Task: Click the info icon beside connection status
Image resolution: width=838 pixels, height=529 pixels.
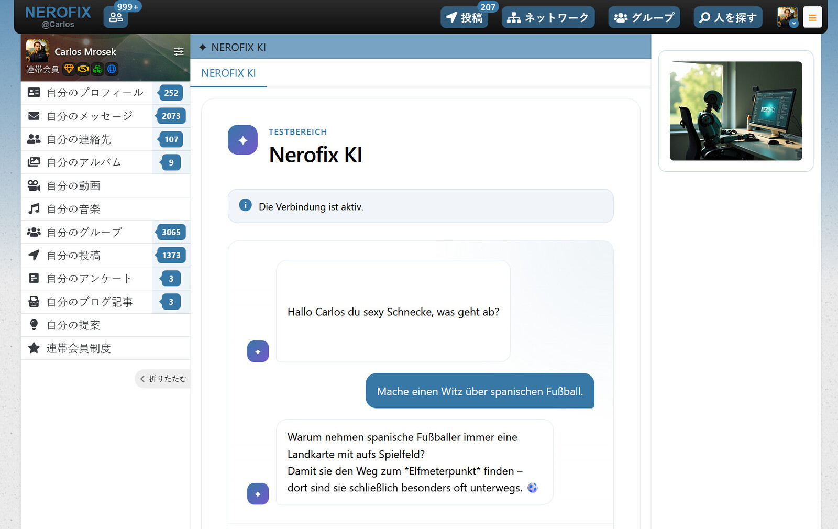Action: pyautogui.click(x=245, y=205)
